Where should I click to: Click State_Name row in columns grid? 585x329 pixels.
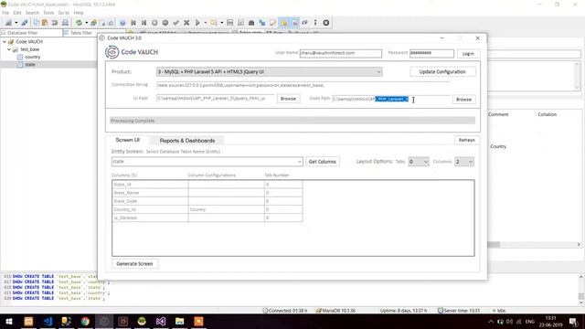207,193
